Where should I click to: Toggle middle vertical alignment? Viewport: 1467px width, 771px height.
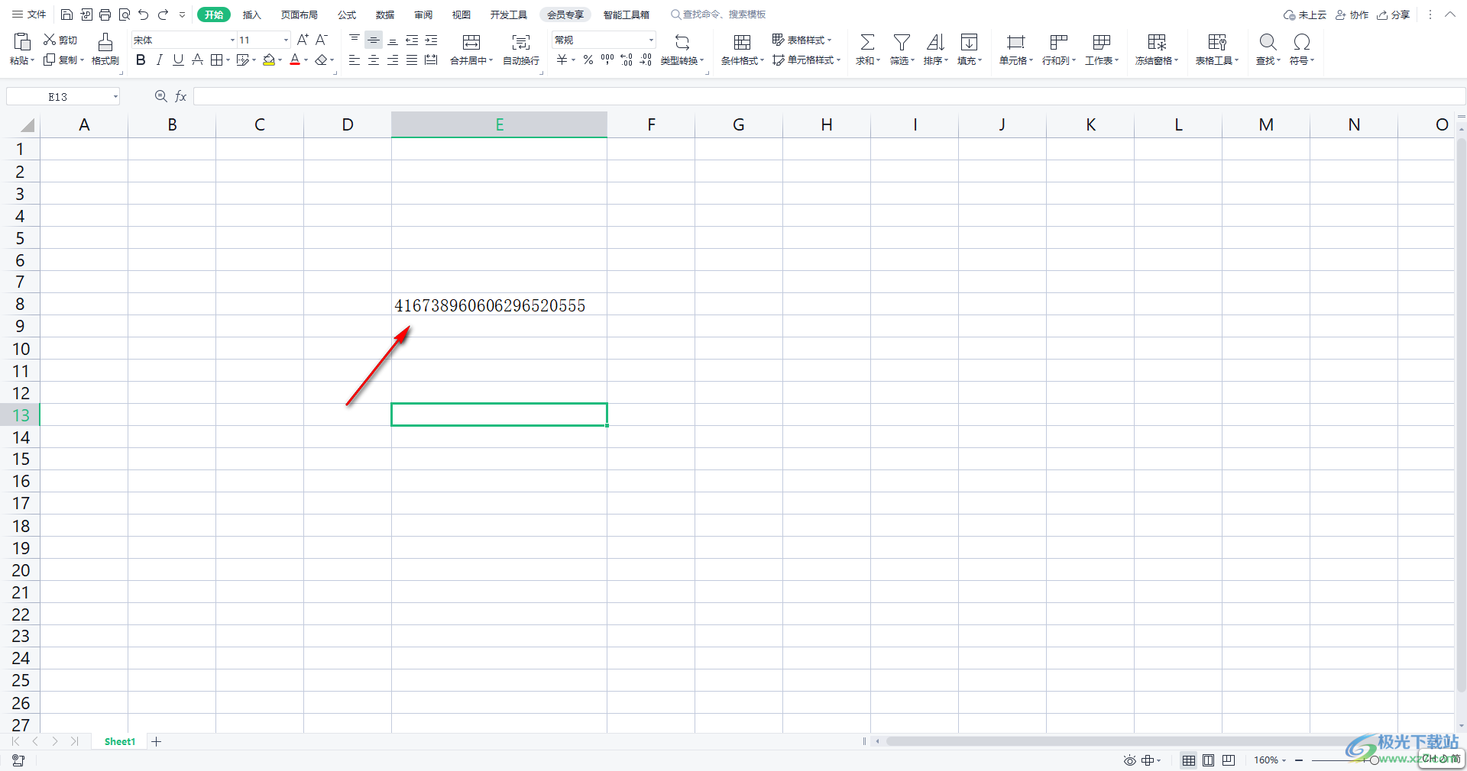(374, 40)
